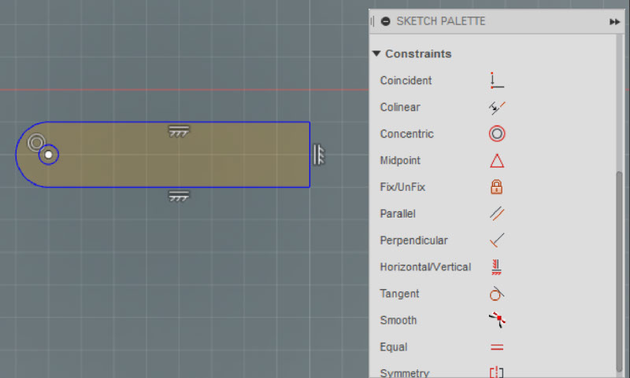
Task: Click the Perpendicular label
Action: click(414, 240)
